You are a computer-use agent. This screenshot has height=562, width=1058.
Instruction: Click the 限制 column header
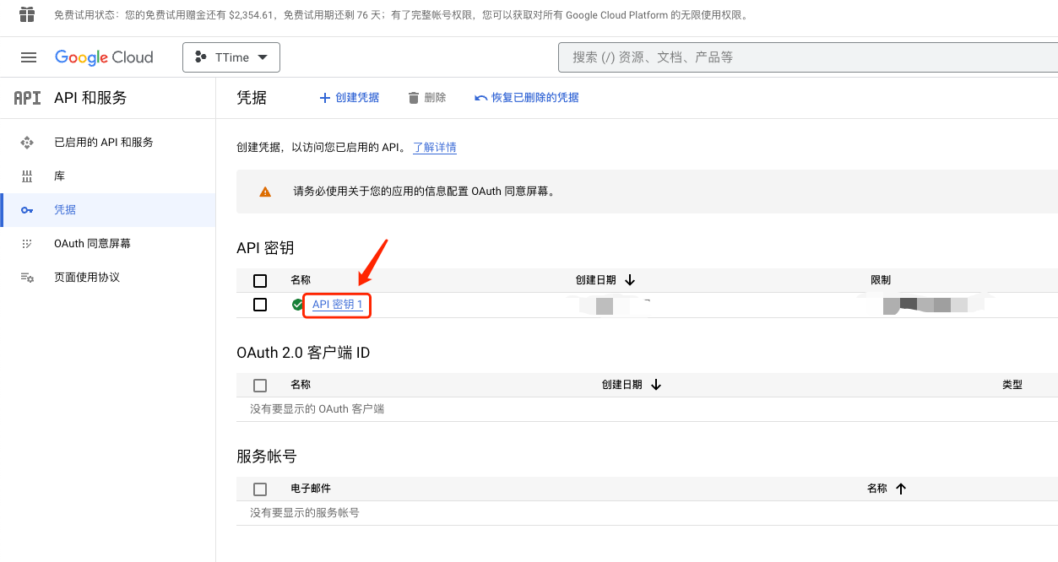tap(881, 280)
